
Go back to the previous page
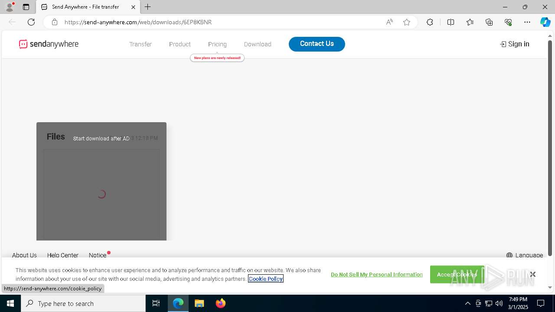(12, 22)
